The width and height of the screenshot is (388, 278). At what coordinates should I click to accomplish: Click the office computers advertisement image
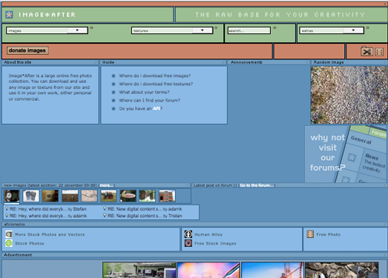click(139, 270)
